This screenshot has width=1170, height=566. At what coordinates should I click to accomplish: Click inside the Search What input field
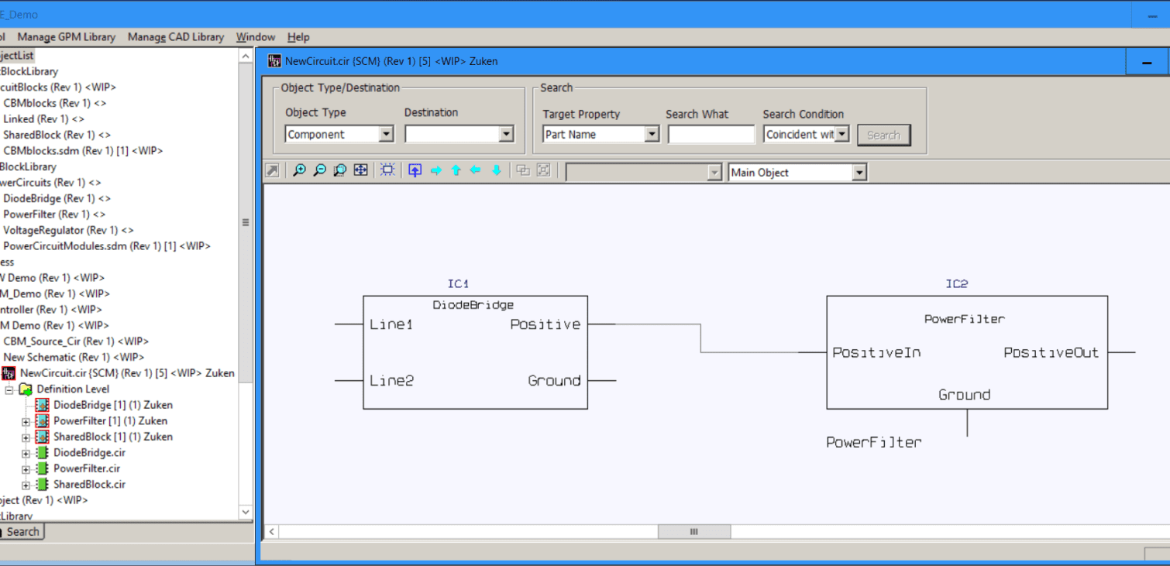point(711,133)
